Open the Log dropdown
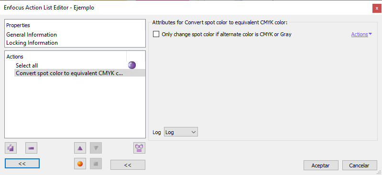 (x=181, y=132)
